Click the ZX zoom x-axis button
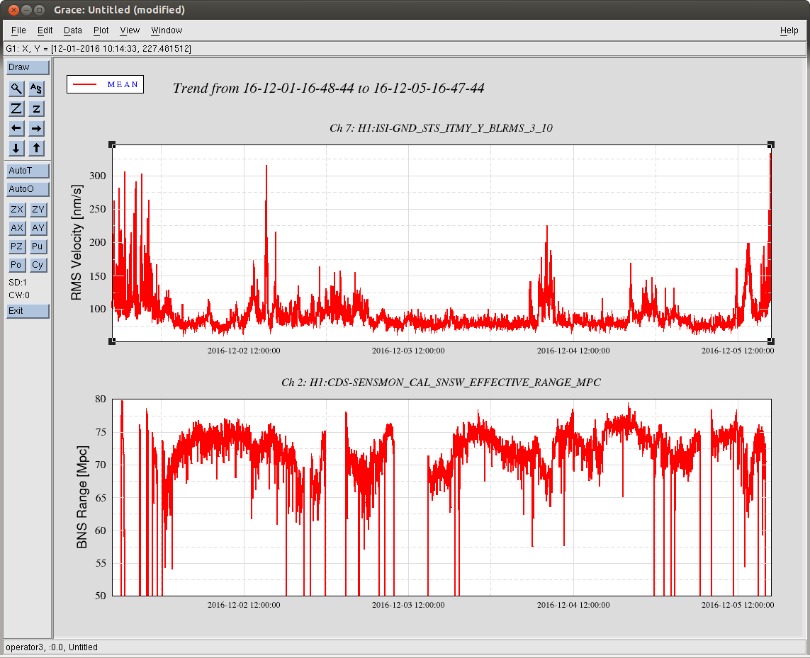The image size is (810, 658). click(x=17, y=209)
